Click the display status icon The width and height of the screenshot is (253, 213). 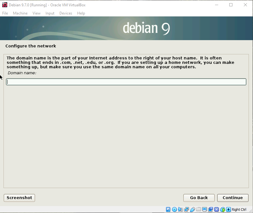204,210
